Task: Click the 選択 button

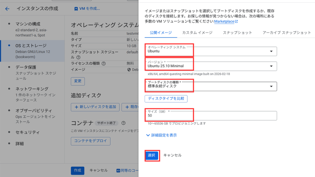Action: pyautogui.click(x=151, y=155)
